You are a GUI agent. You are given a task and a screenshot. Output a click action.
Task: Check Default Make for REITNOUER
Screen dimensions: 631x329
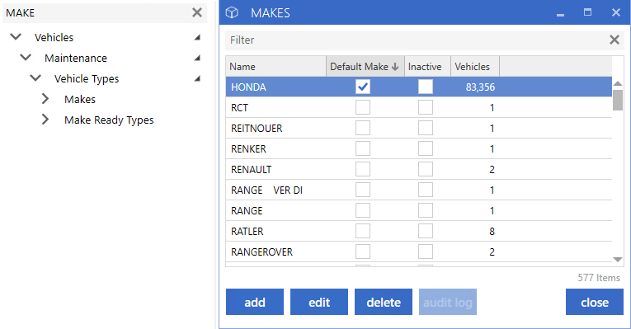pyautogui.click(x=363, y=128)
